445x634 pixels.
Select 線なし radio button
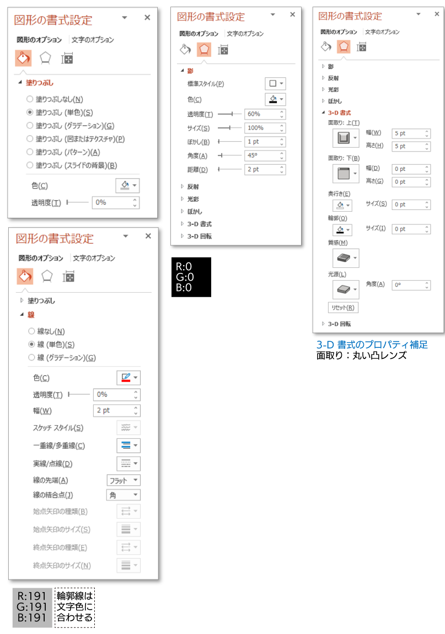click(x=31, y=331)
